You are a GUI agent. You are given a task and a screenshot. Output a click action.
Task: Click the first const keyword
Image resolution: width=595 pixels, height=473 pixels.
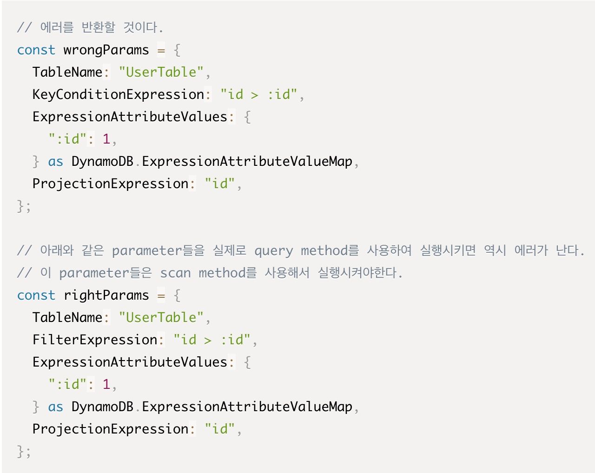(36, 50)
